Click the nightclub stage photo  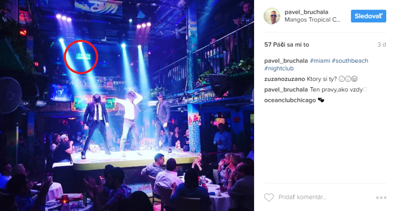(x=127, y=106)
